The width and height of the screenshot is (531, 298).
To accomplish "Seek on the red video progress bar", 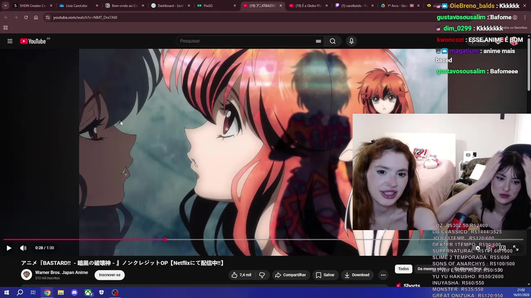I will pyautogui.click(x=263, y=240).
